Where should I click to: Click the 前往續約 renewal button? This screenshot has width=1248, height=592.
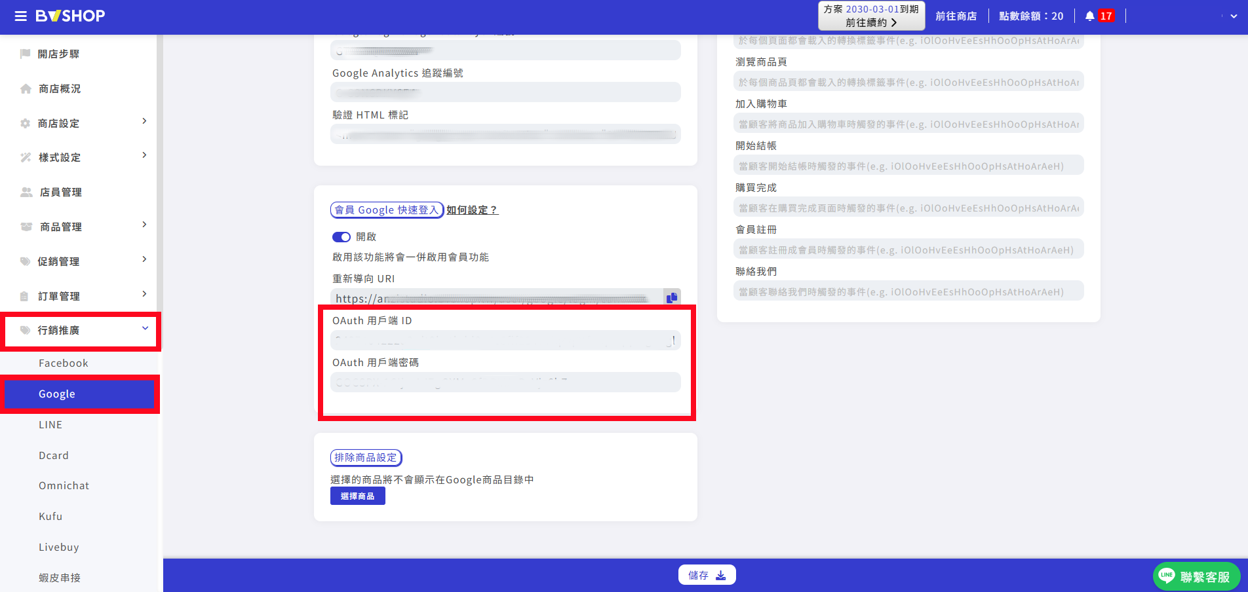pyautogui.click(x=871, y=16)
